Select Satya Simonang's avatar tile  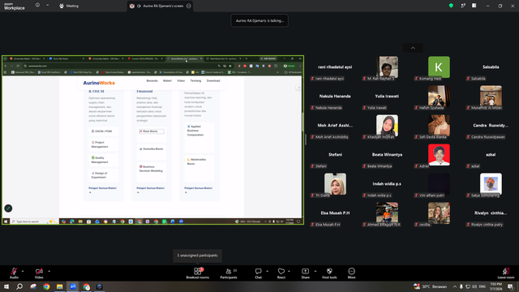pyautogui.click(x=491, y=184)
